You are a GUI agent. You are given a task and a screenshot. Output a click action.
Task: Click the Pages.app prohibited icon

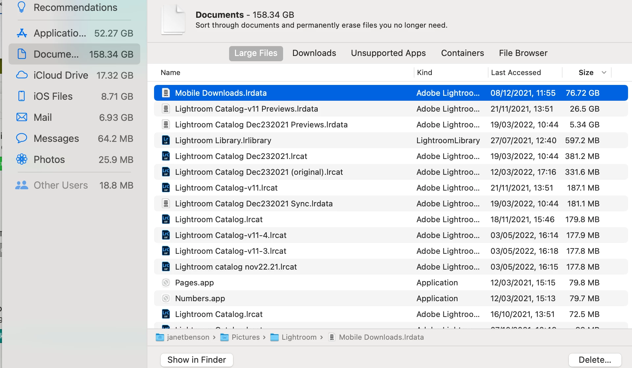pos(166,283)
